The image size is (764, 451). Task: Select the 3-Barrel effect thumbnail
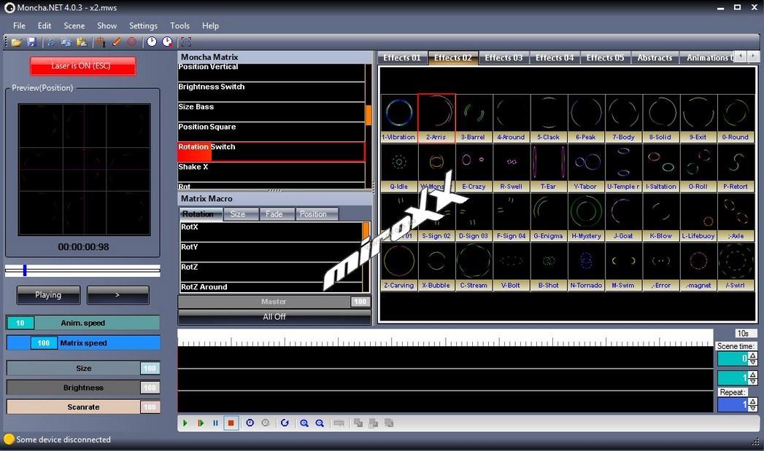click(474, 118)
